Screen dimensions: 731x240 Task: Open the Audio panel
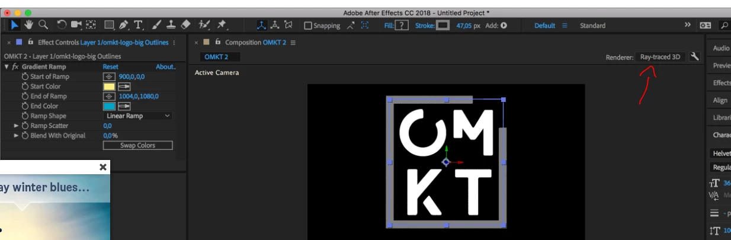pyautogui.click(x=722, y=48)
